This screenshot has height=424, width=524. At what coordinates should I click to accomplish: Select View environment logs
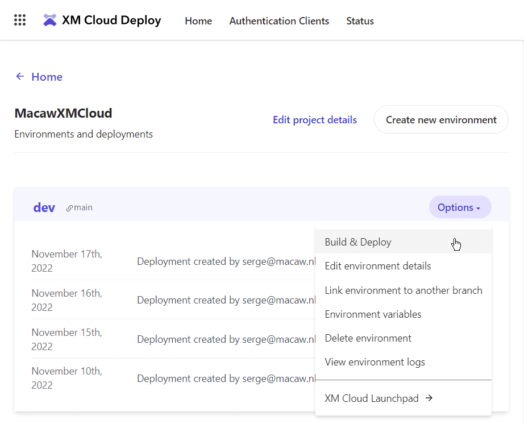coord(375,362)
